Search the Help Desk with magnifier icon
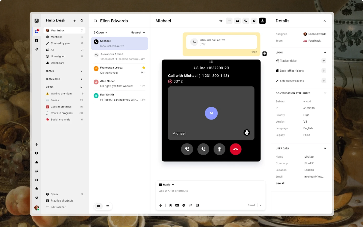363x227 pixels. (82, 21)
